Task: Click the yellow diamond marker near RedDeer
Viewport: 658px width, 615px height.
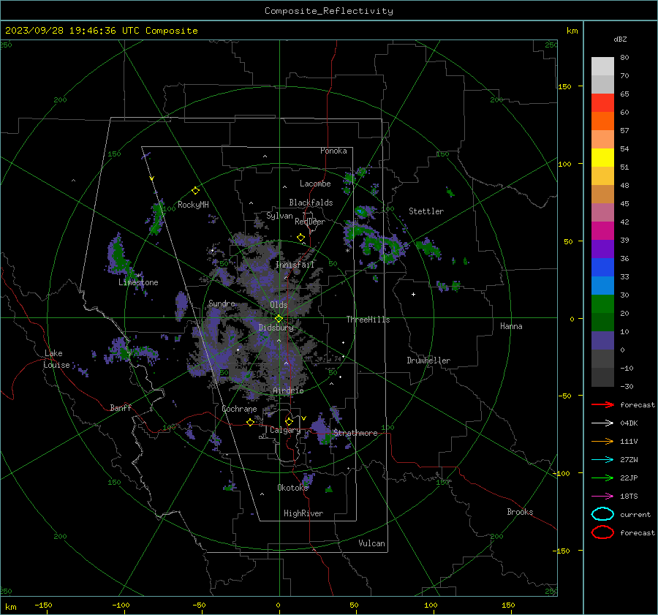Action: (x=300, y=237)
